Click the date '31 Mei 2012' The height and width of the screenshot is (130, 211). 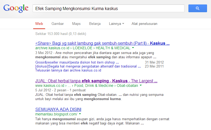154,62
